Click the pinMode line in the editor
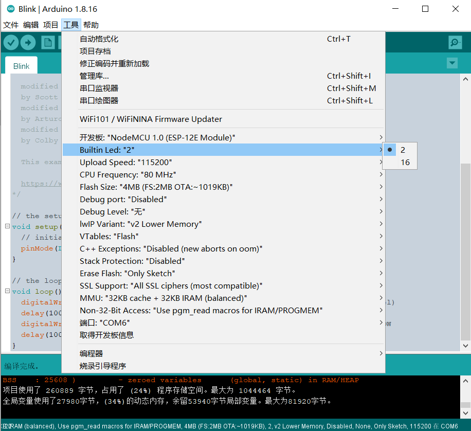471x431 pixels. [41, 248]
